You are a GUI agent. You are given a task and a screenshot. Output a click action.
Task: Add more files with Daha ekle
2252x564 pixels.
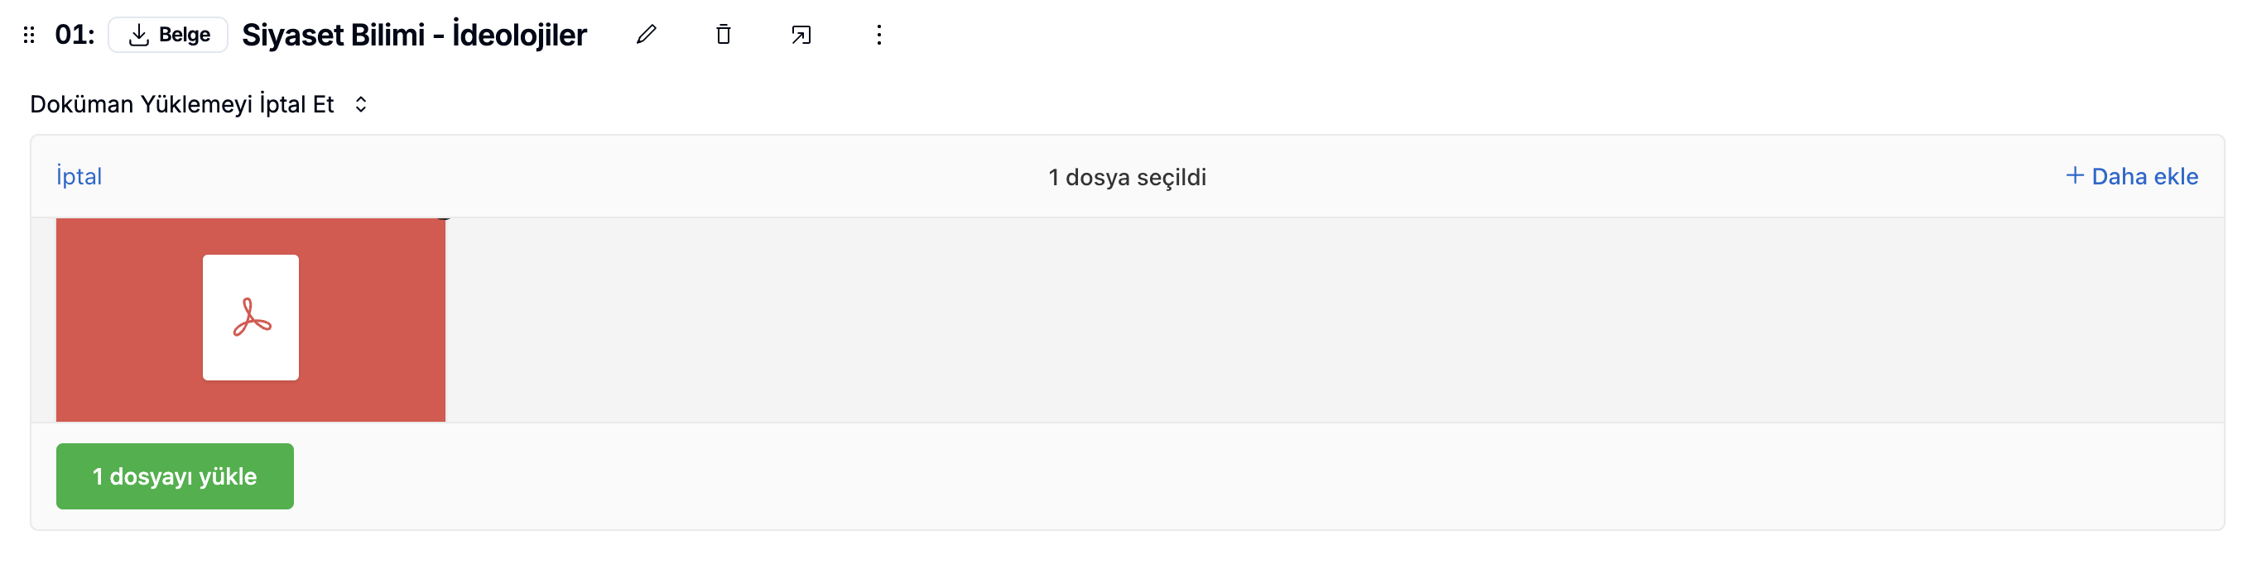(2131, 176)
